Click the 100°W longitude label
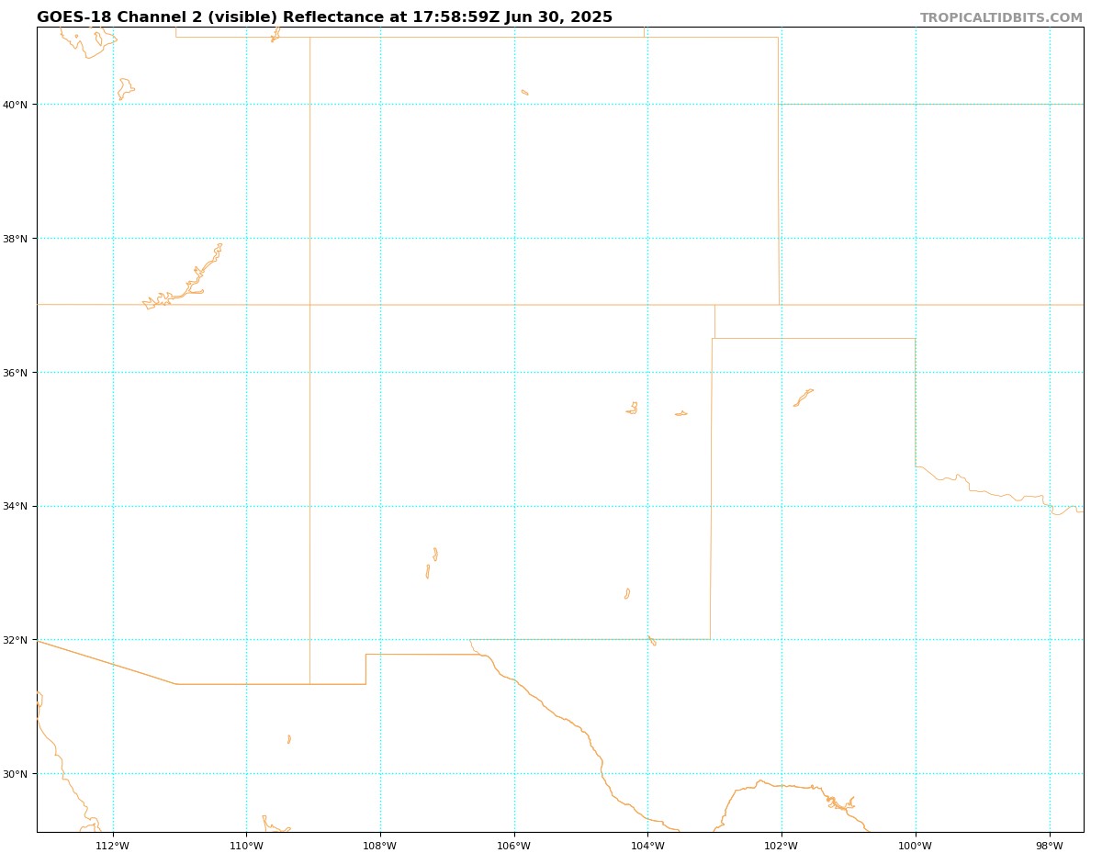 point(916,846)
